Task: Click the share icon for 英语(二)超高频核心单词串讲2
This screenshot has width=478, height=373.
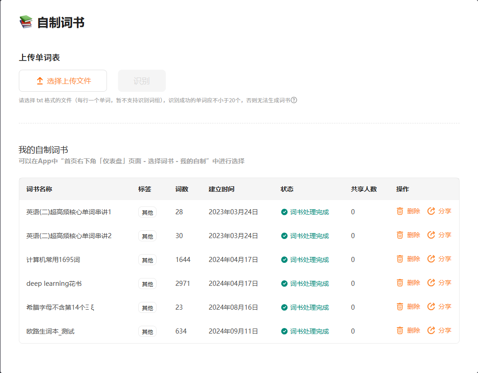Action: point(431,235)
